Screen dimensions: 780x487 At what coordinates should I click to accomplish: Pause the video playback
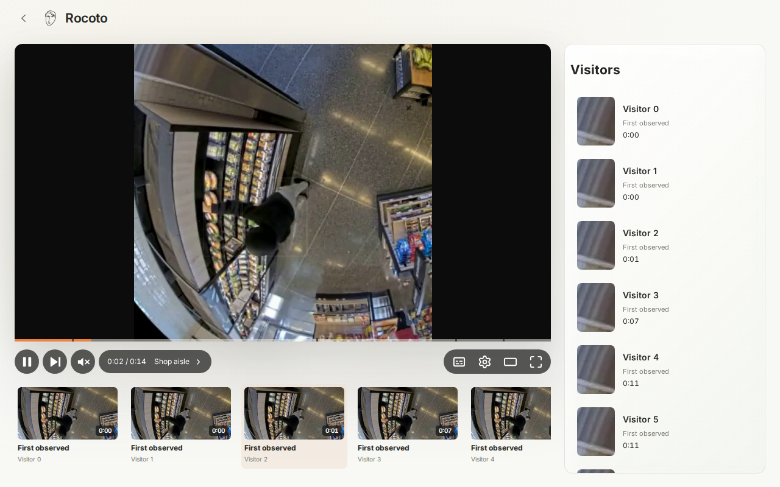click(27, 362)
